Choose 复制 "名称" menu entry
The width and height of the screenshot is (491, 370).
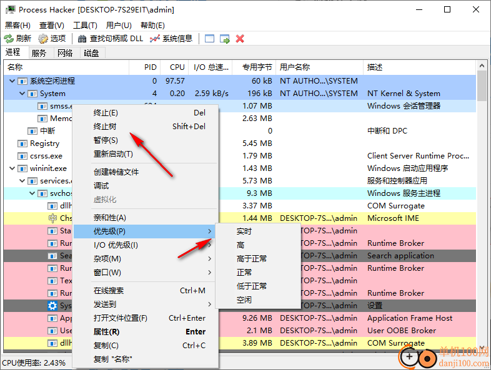(146, 359)
